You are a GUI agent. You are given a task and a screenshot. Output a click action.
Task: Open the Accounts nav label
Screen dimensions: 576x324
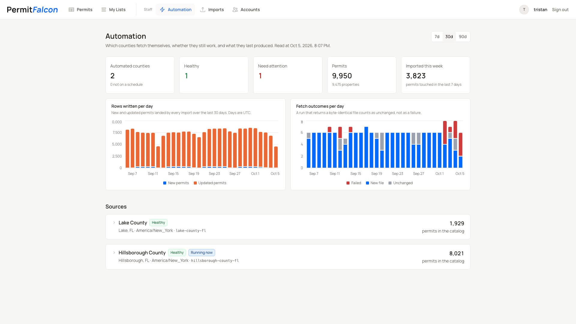[250, 10]
